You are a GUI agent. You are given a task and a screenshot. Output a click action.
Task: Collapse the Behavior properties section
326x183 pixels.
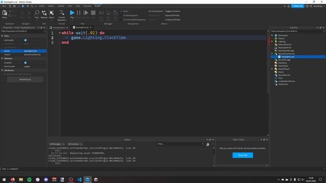pos(2,58)
